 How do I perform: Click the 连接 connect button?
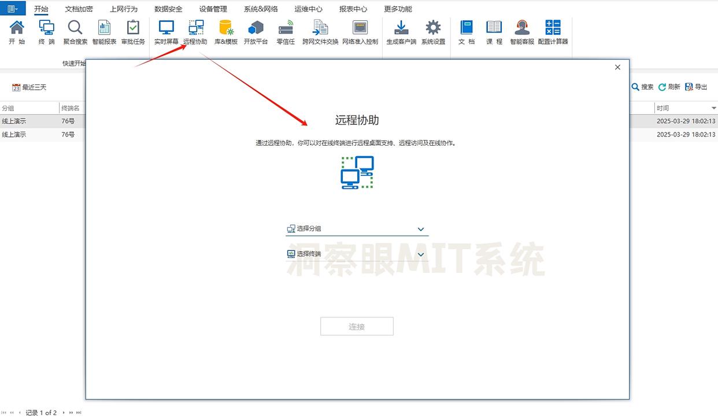pos(357,327)
